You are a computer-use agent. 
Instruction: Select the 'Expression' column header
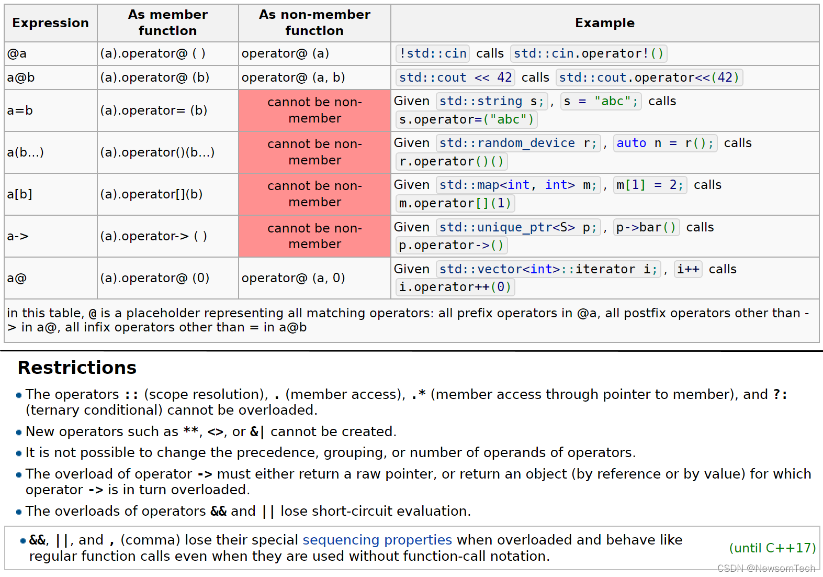pyautogui.click(x=51, y=23)
